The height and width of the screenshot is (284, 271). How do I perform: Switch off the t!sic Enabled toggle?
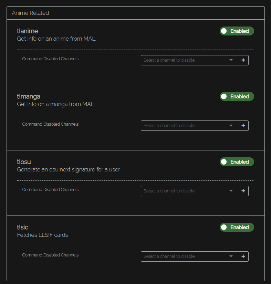coord(237,227)
